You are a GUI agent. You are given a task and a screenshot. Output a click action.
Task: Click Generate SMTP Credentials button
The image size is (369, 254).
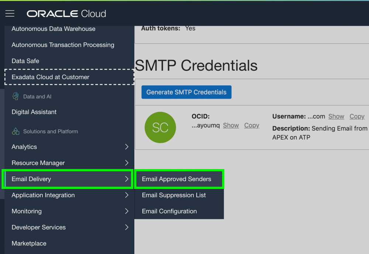(x=186, y=92)
